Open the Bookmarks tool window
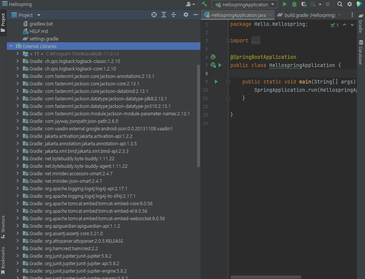This screenshot has height=279, width=365. click(3, 261)
